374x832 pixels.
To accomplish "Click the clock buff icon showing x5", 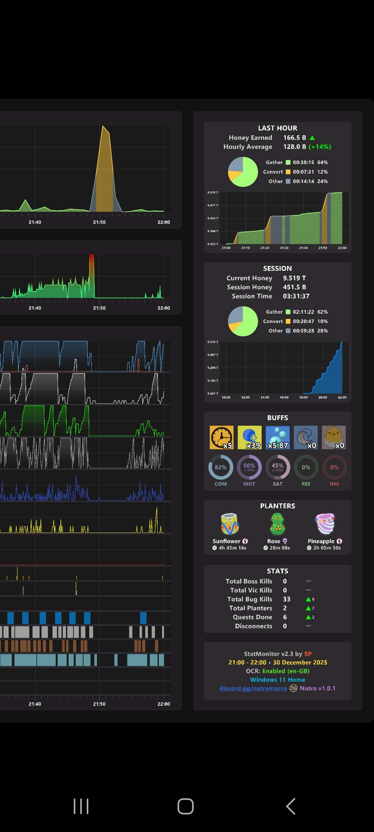I will click(222, 437).
